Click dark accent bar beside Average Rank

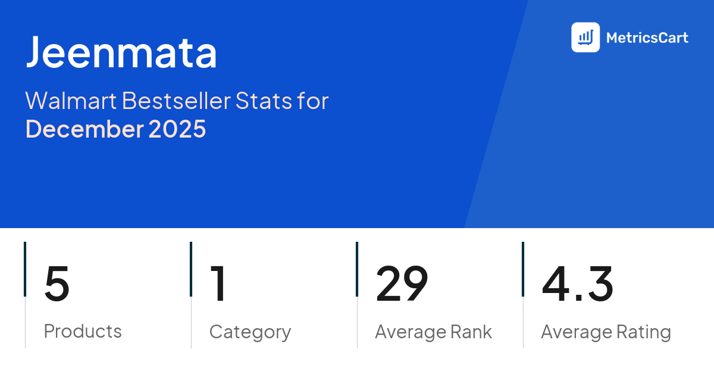pyautogui.click(x=357, y=269)
